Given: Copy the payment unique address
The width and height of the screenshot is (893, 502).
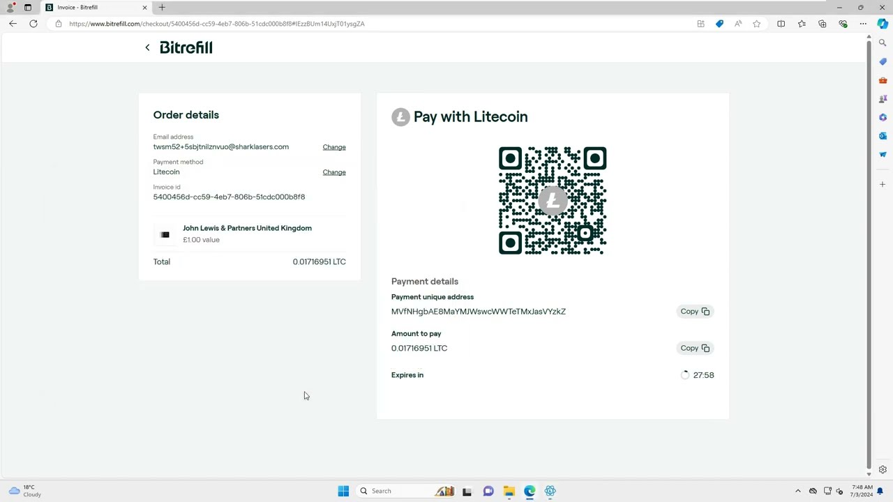Looking at the screenshot, I should [x=695, y=312].
